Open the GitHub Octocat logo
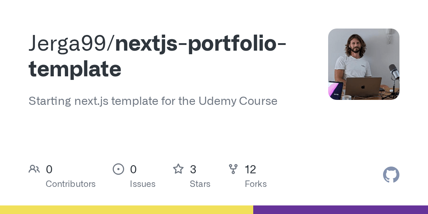This screenshot has height=214, width=428. (x=391, y=175)
